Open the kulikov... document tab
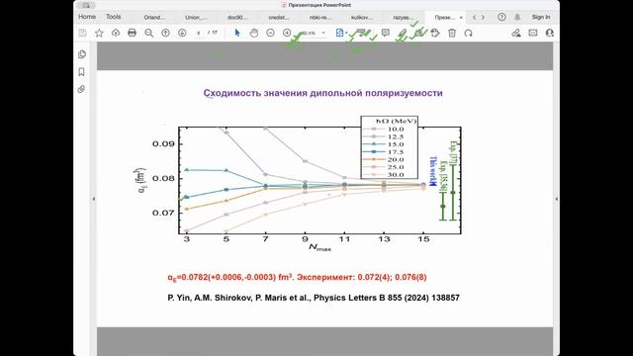 (x=362, y=18)
